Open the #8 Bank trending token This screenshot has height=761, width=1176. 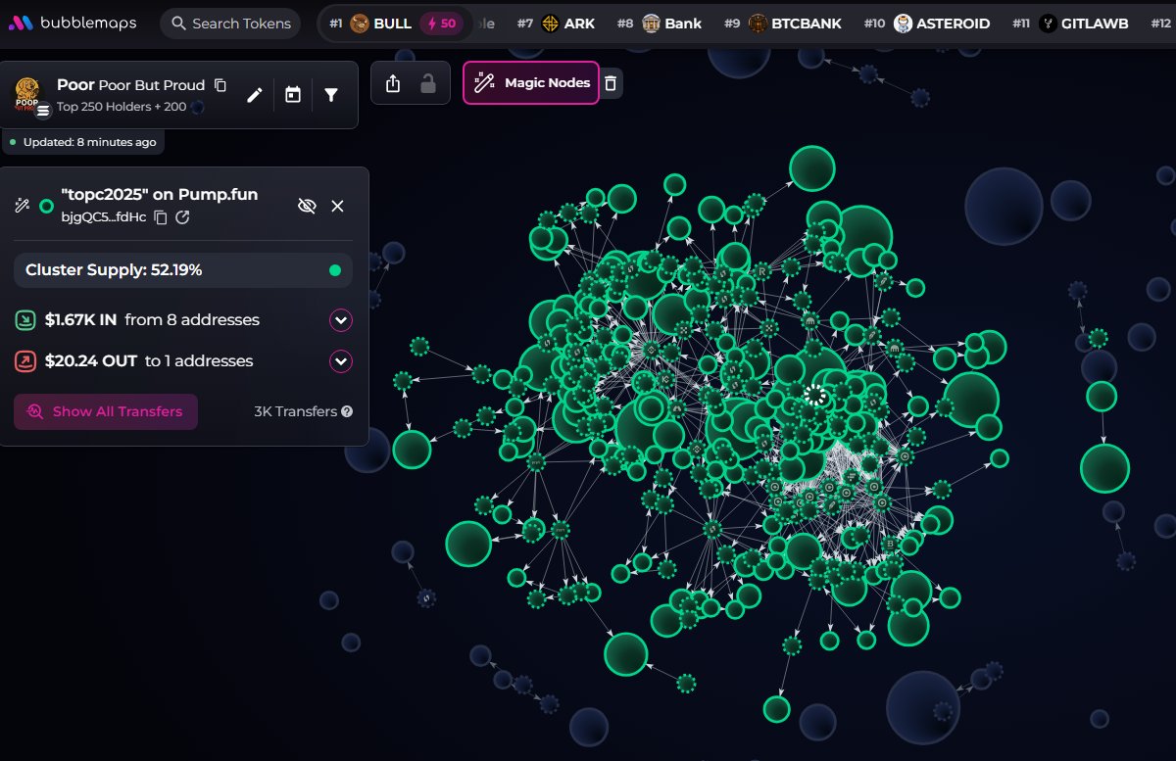(x=660, y=24)
